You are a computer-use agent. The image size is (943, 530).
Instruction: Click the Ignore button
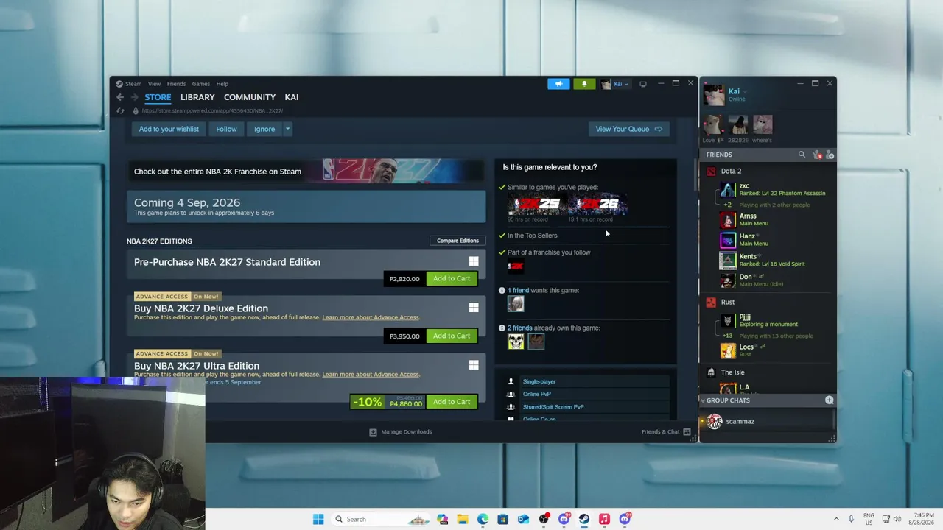tap(264, 129)
